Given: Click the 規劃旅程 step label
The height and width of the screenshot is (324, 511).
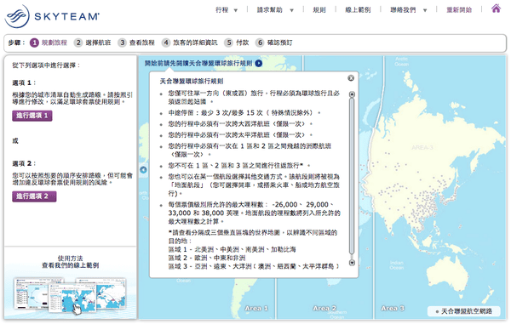Looking at the screenshot, I should coord(55,43).
